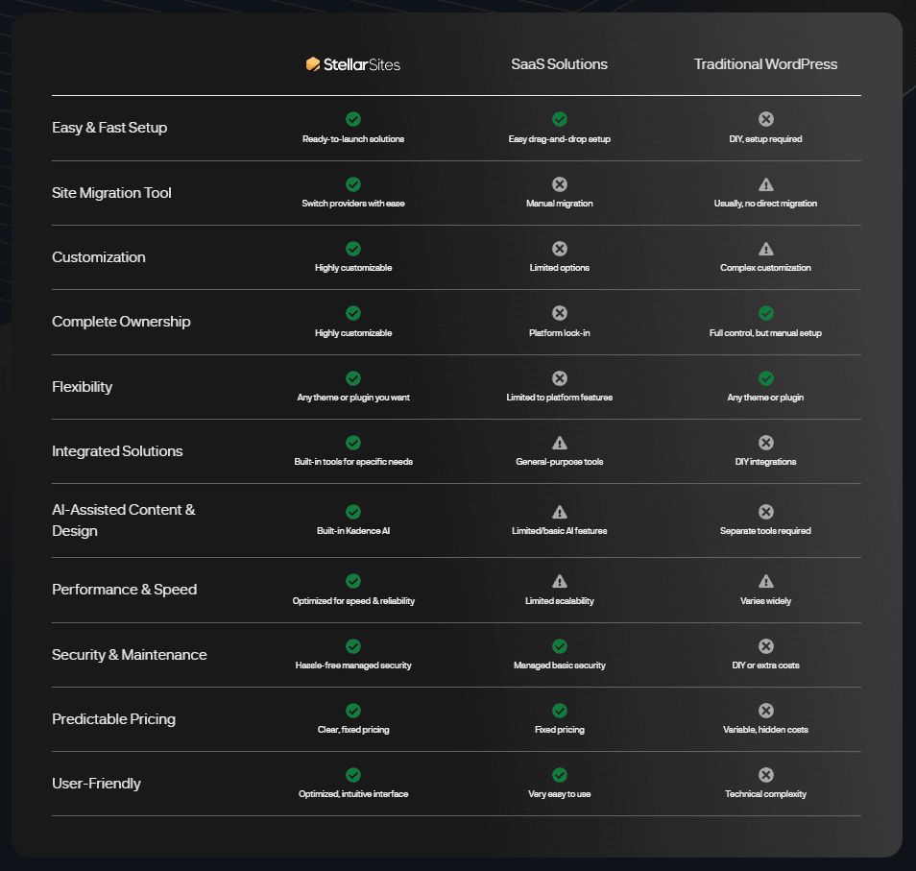This screenshot has width=916, height=871.
Task: Click the X icon beside Manual migration
Action: coord(560,183)
